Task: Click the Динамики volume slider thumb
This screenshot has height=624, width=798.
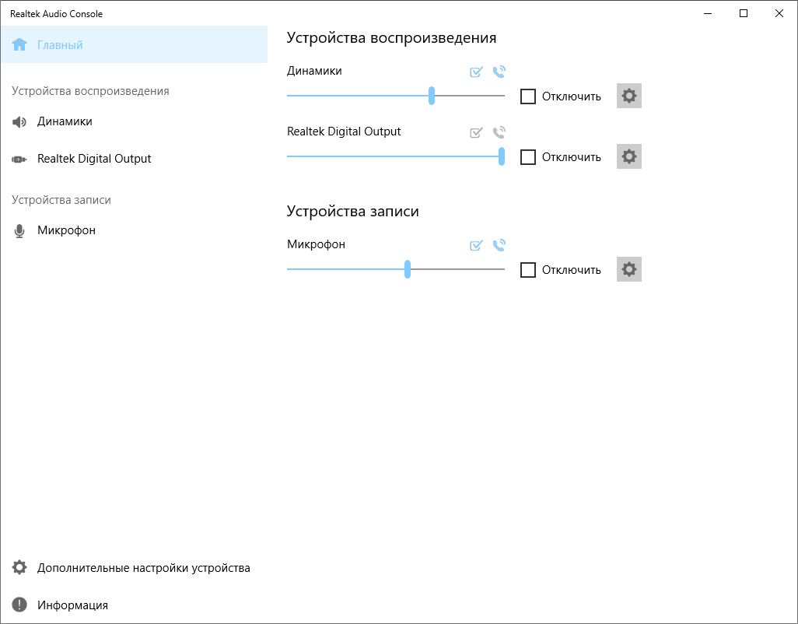Action: click(x=432, y=96)
